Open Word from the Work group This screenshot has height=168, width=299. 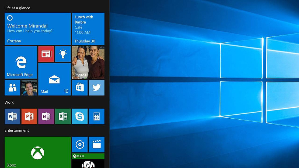tap(12, 116)
